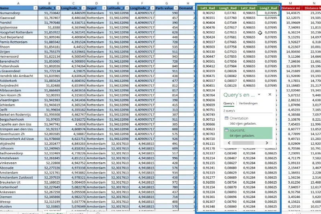
Task: Select the Berkel en Rodenrijs cell
Action: pos(19,115)
